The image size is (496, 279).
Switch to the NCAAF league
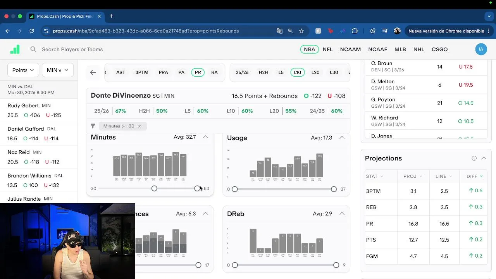(x=377, y=49)
